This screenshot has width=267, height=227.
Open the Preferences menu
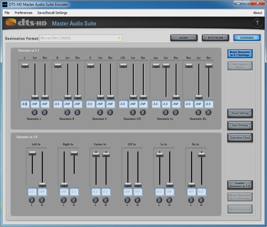click(x=23, y=13)
